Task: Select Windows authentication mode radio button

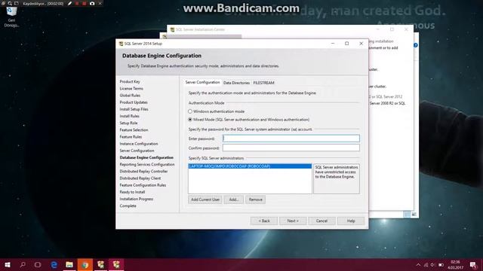Action: (190, 111)
